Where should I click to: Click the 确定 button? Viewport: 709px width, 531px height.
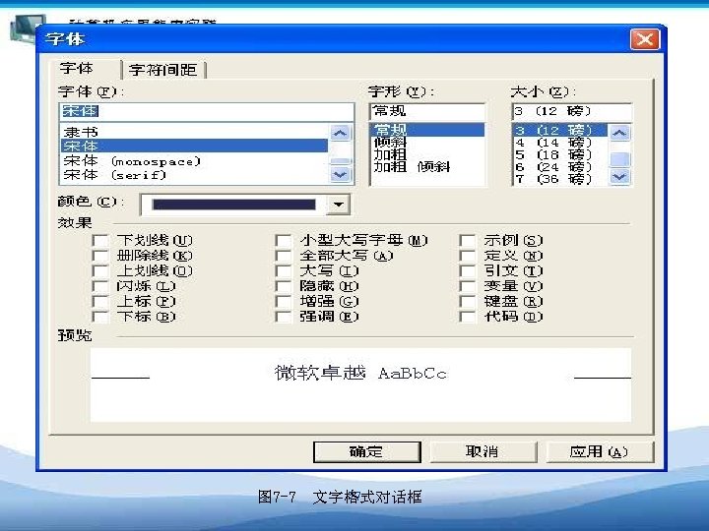click(366, 451)
